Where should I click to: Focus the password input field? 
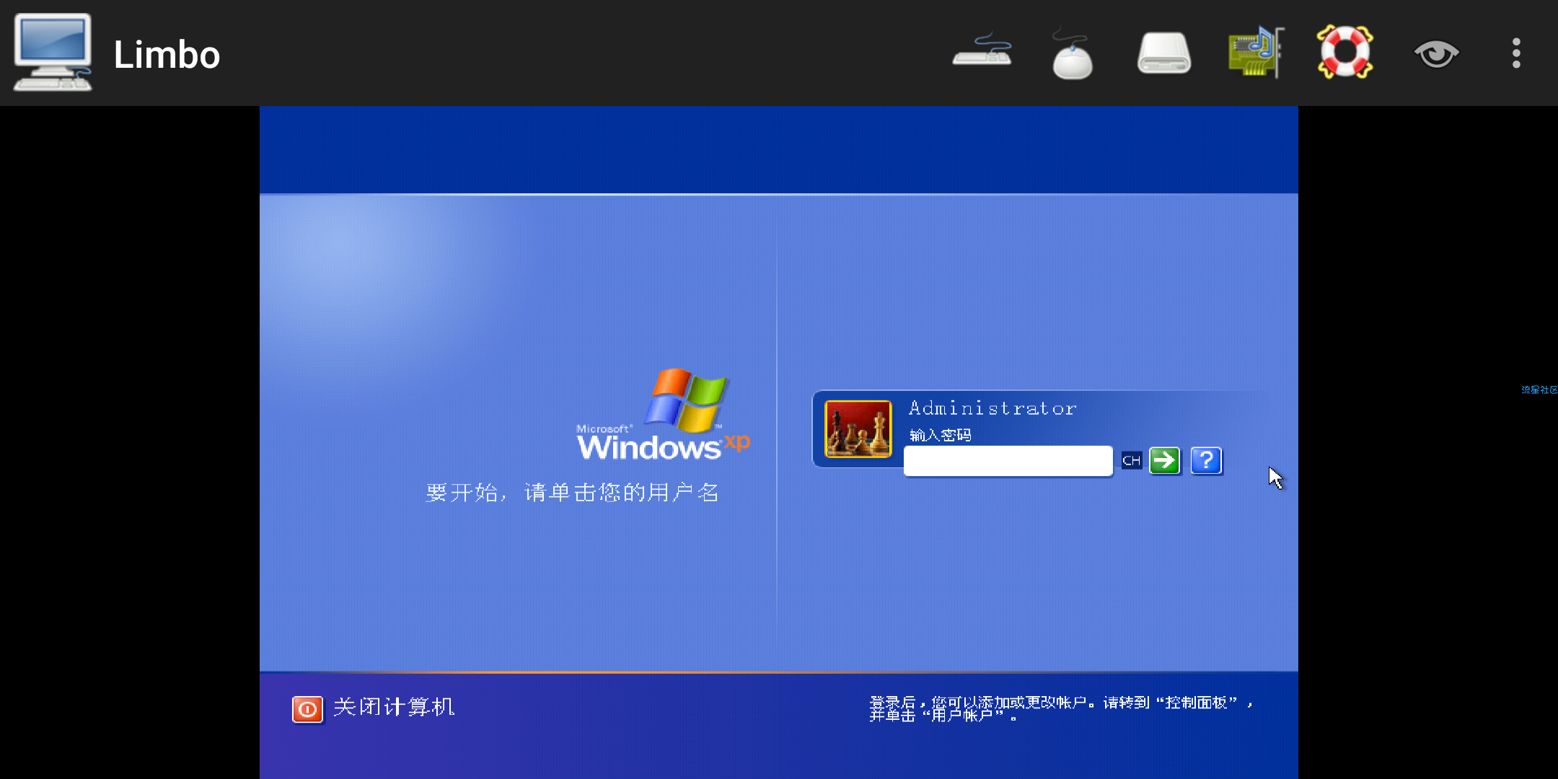1008,461
